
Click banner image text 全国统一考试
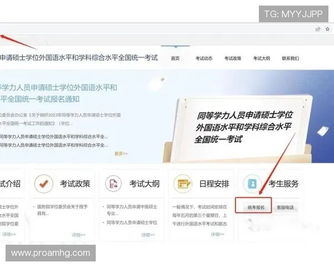(x=218, y=140)
